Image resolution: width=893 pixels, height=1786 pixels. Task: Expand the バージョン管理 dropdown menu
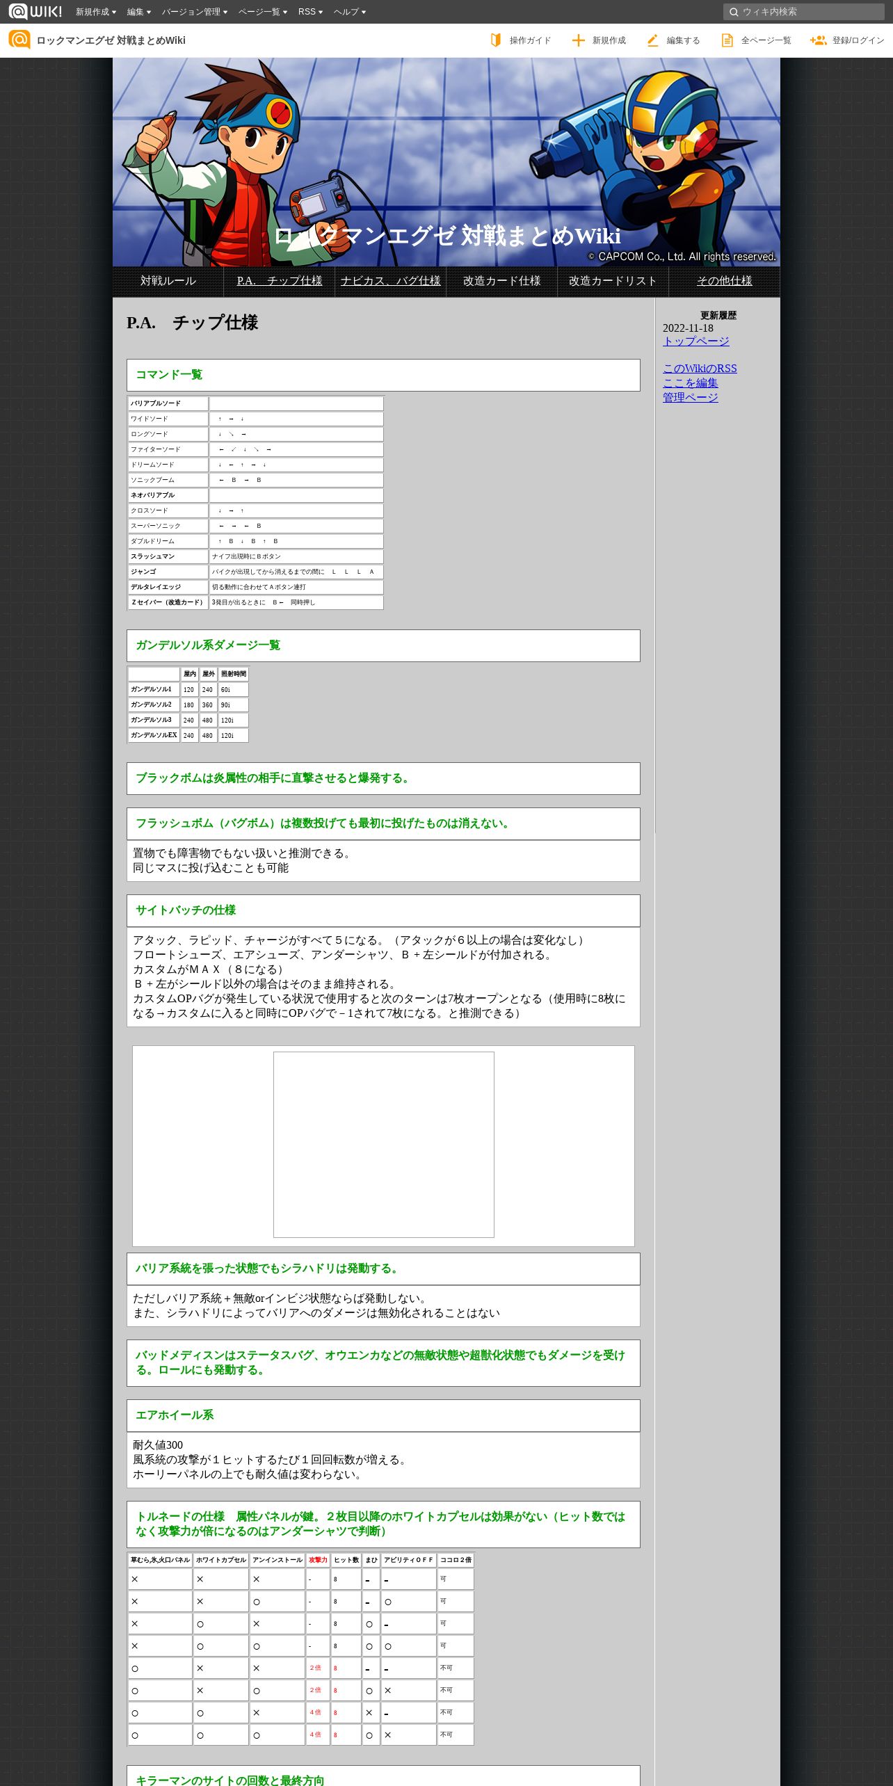click(194, 12)
